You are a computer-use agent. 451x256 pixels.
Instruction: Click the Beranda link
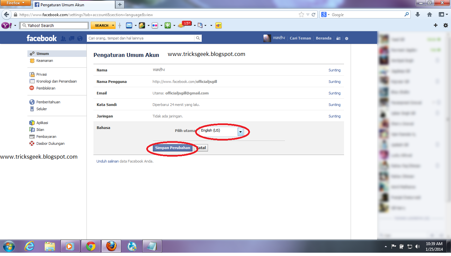[324, 38]
